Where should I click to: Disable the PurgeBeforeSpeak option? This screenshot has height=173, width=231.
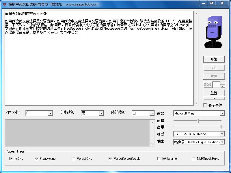click(110, 159)
